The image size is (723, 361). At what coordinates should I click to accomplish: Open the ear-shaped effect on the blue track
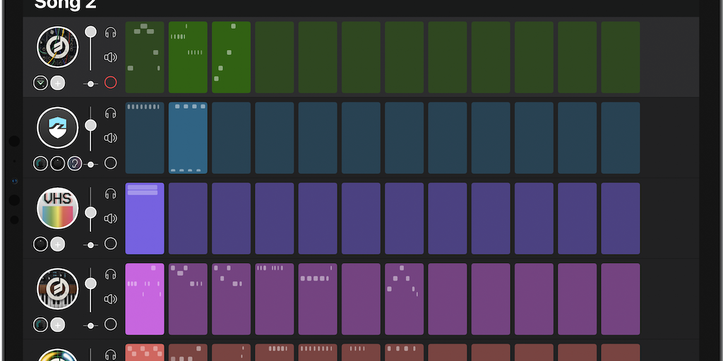pos(75,164)
